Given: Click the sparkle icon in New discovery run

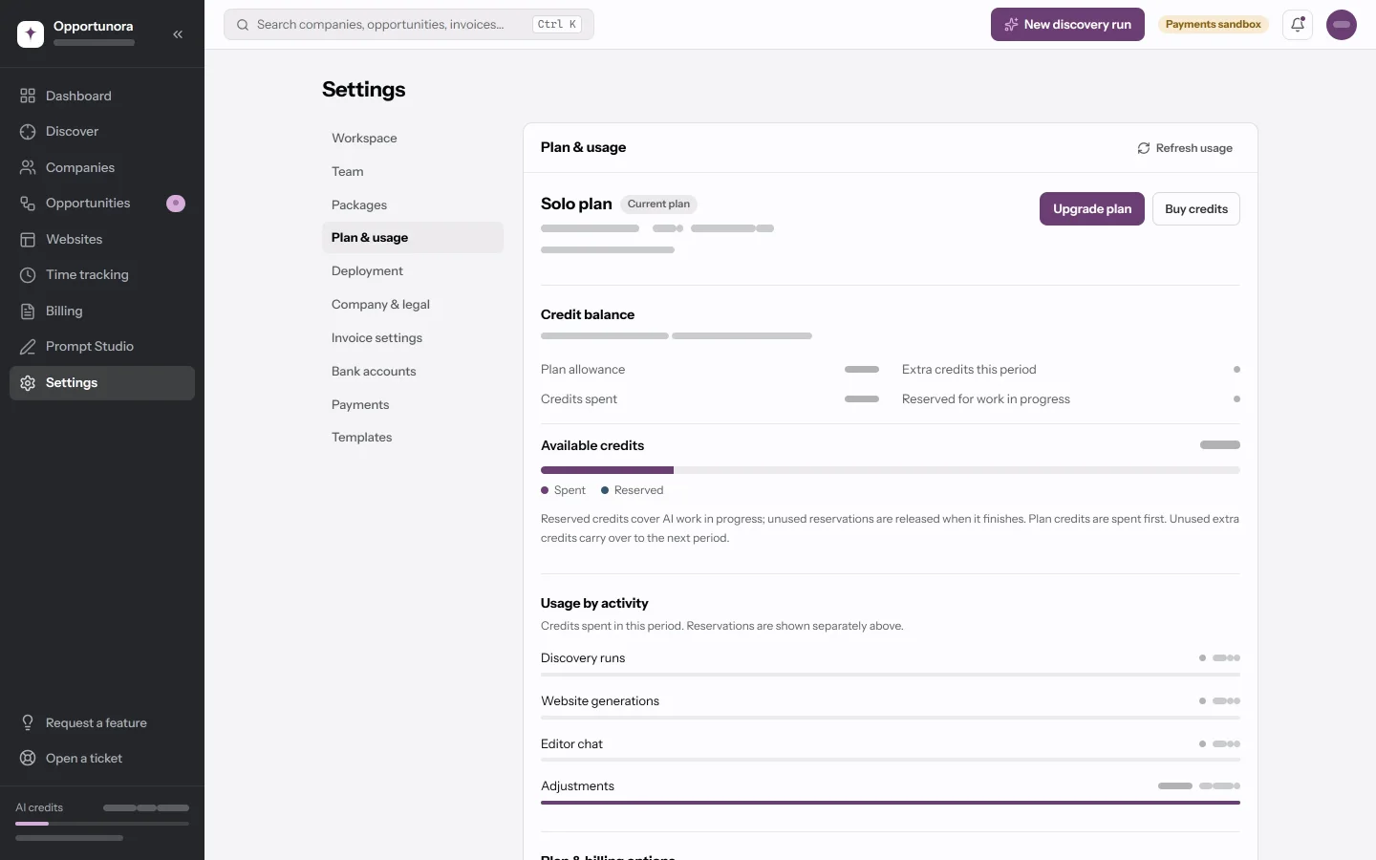Looking at the screenshot, I should tap(1011, 25).
